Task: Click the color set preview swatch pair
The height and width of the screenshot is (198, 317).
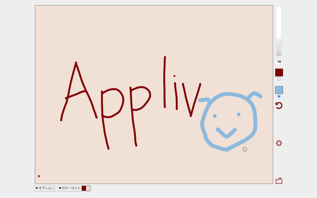Action: 86,188
